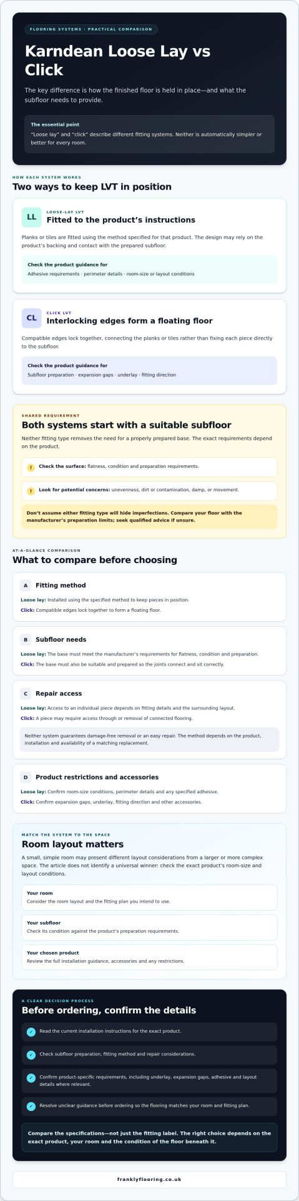Click the A badge next to Fitting method

coord(26,585)
